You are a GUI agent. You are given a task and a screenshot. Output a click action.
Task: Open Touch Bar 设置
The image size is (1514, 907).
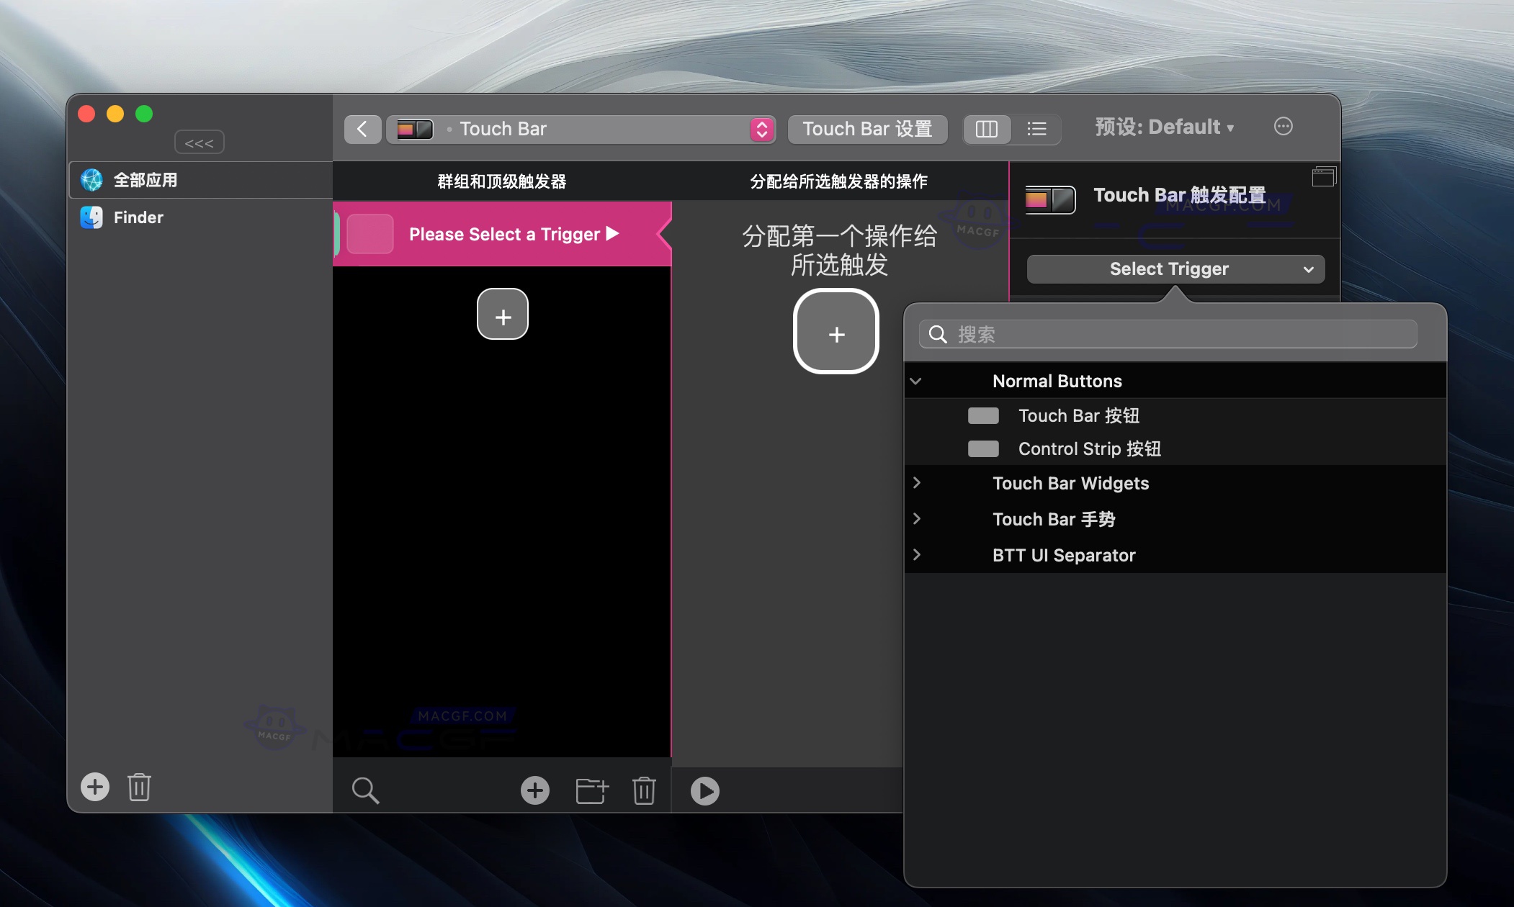pyautogui.click(x=866, y=129)
